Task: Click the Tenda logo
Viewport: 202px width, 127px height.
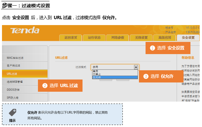Action: [25, 30]
